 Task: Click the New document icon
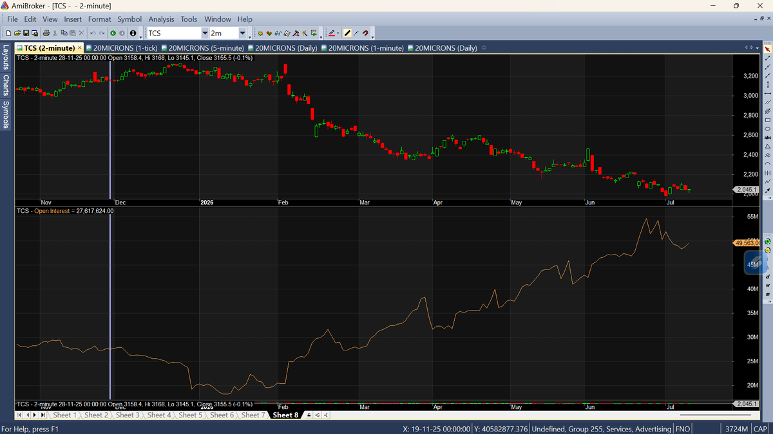tap(9, 33)
